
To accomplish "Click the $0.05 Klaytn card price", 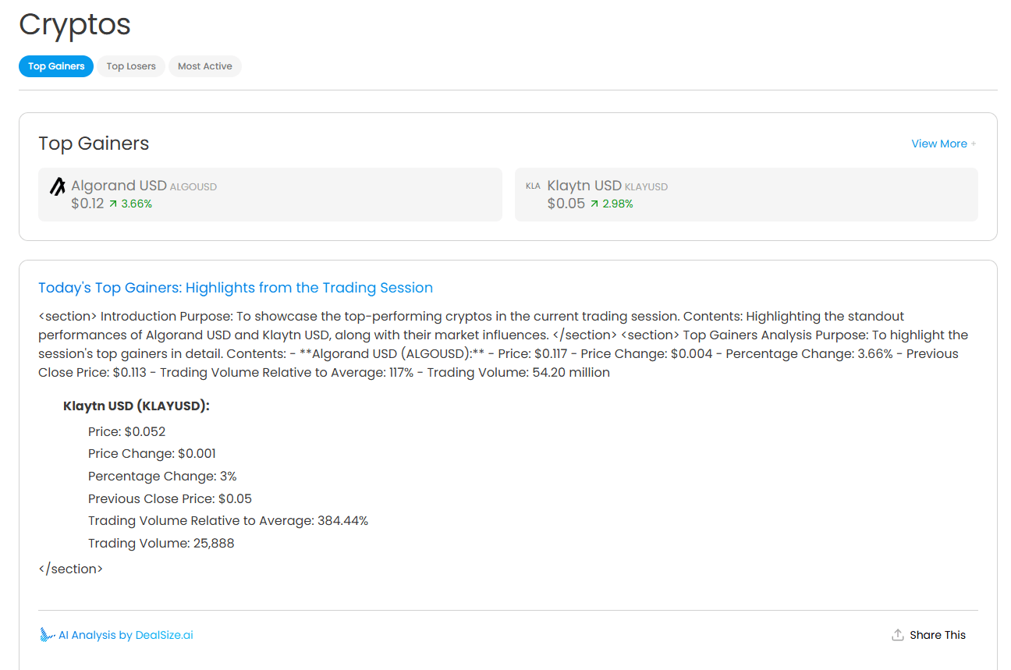I will click(x=566, y=204).
